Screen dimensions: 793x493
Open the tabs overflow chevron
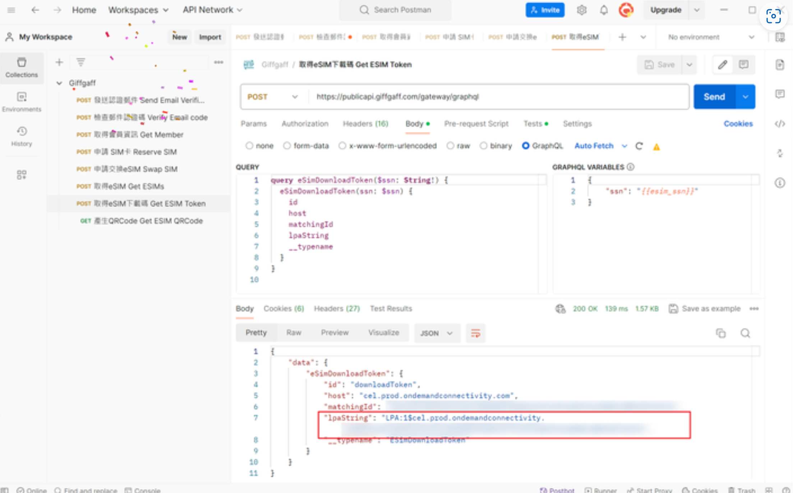(x=643, y=37)
